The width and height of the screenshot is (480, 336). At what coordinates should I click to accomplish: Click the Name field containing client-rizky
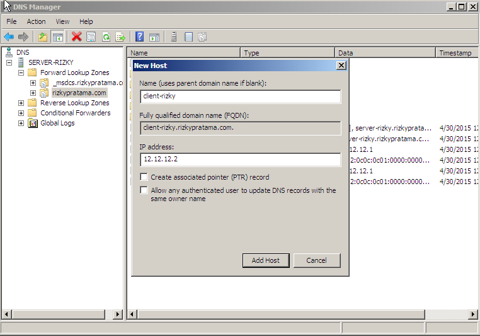click(240, 96)
